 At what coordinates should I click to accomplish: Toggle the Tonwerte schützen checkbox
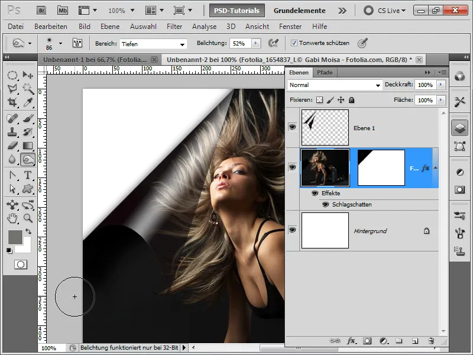[294, 43]
